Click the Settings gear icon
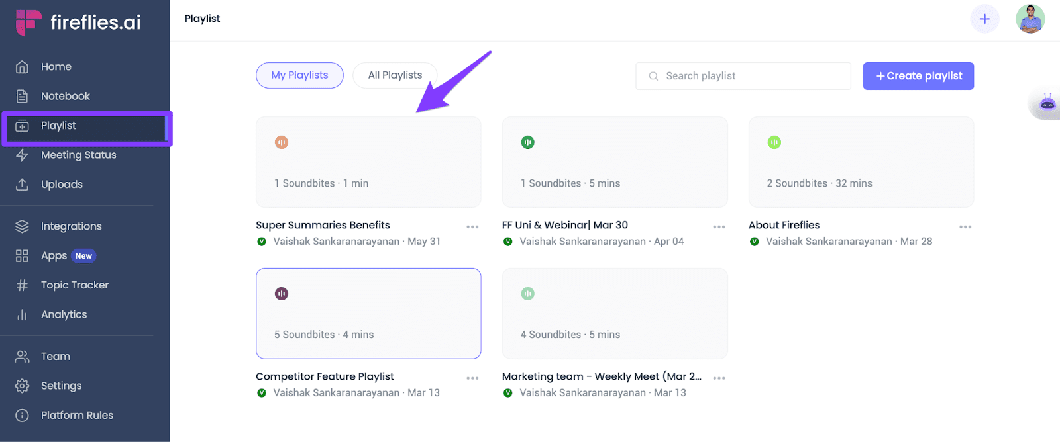The width and height of the screenshot is (1060, 442). pos(22,386)
